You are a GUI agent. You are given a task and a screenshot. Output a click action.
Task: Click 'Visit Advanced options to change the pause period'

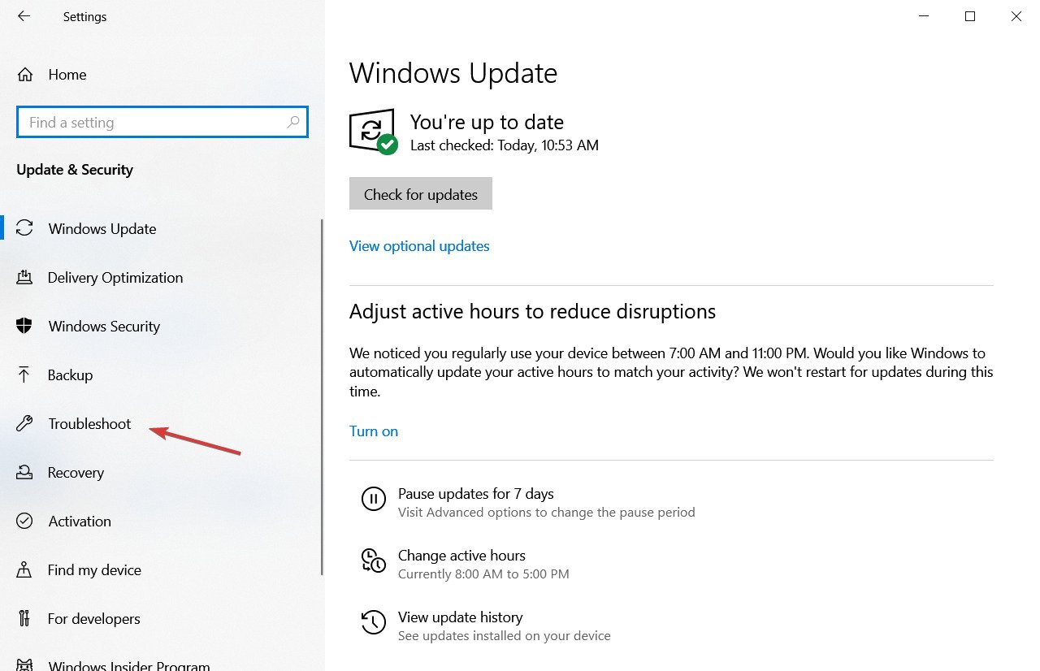point(547,512)
